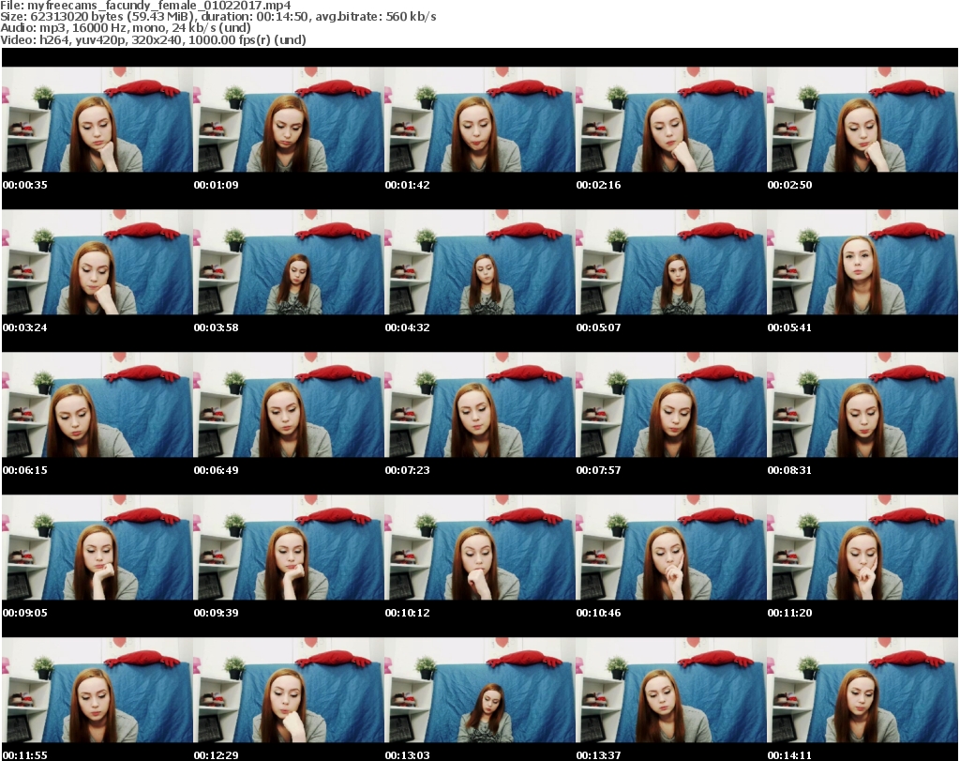Screen dimensions: 960x761
Task: Click the Size and duration info line
Action: point(217,17)
